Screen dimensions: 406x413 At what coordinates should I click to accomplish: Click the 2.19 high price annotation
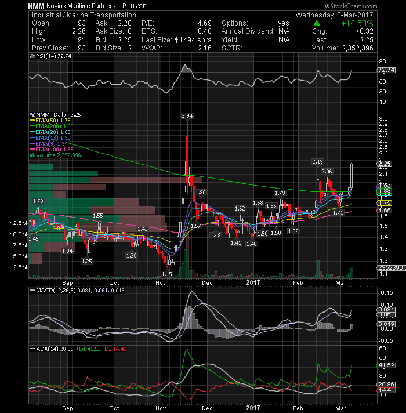317,161
